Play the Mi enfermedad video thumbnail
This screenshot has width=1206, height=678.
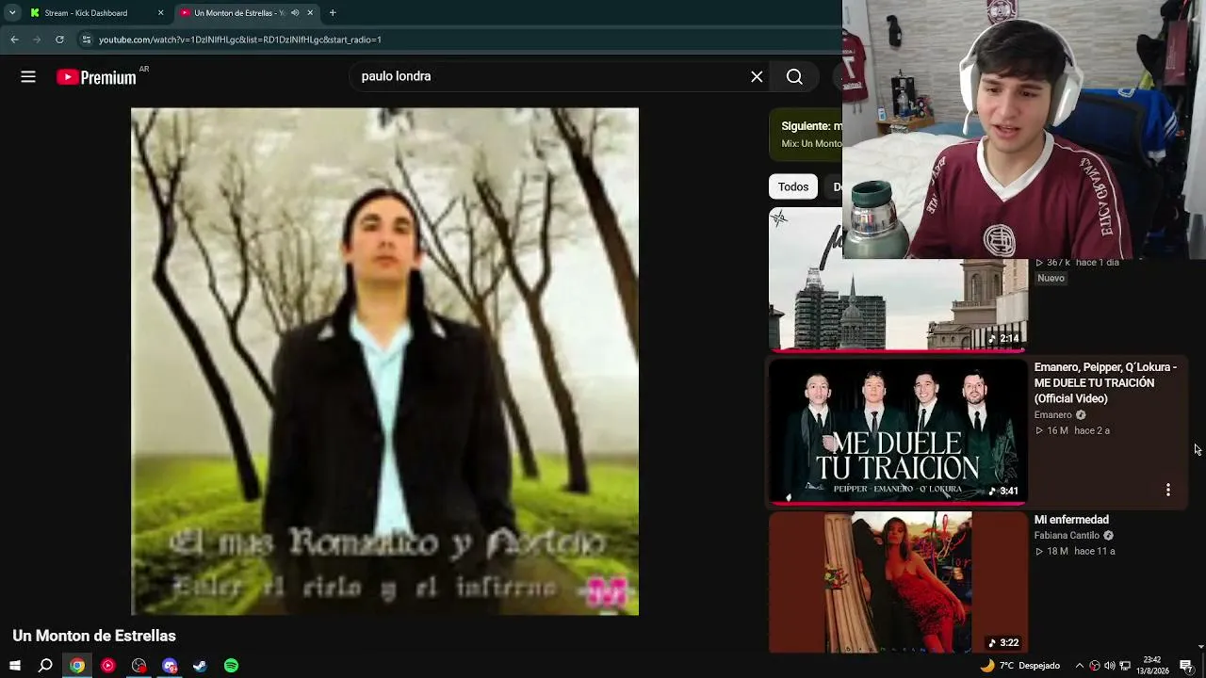[898, 582]
